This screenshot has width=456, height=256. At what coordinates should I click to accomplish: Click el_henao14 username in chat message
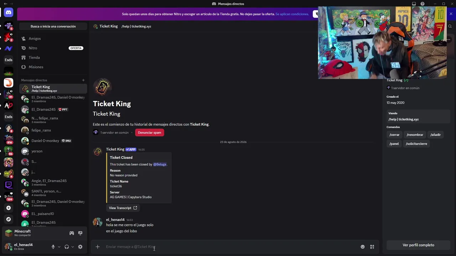[x=115, y=220]
